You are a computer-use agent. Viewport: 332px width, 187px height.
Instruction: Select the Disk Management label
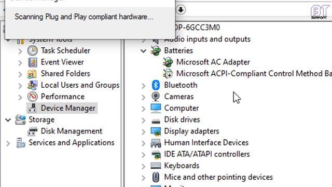[x=72, y=131]
